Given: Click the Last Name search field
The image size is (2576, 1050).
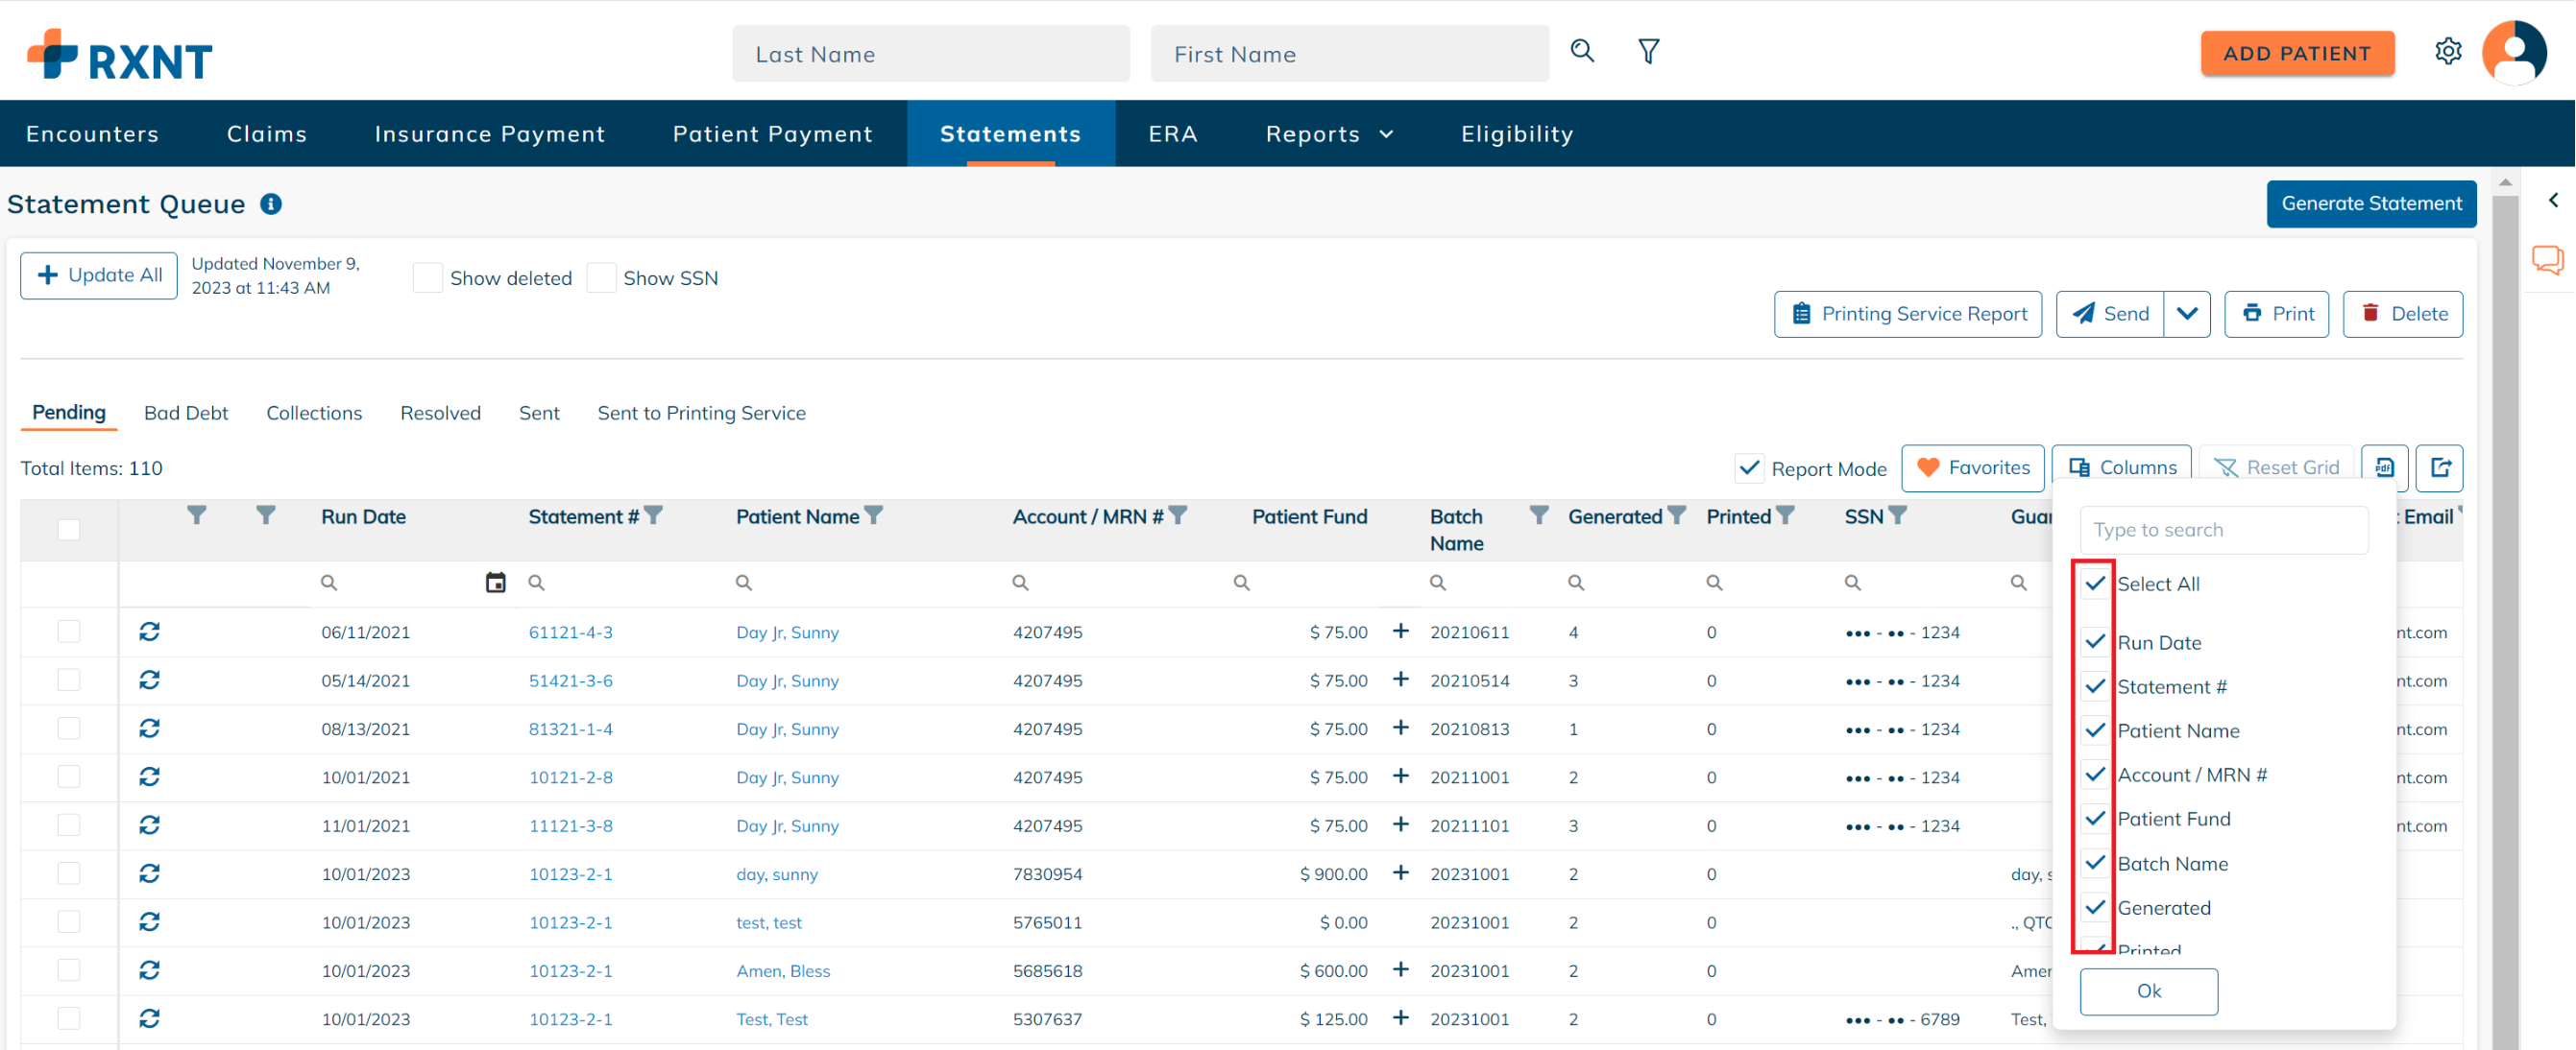Looking at the screenshot, I should (931, 54).
